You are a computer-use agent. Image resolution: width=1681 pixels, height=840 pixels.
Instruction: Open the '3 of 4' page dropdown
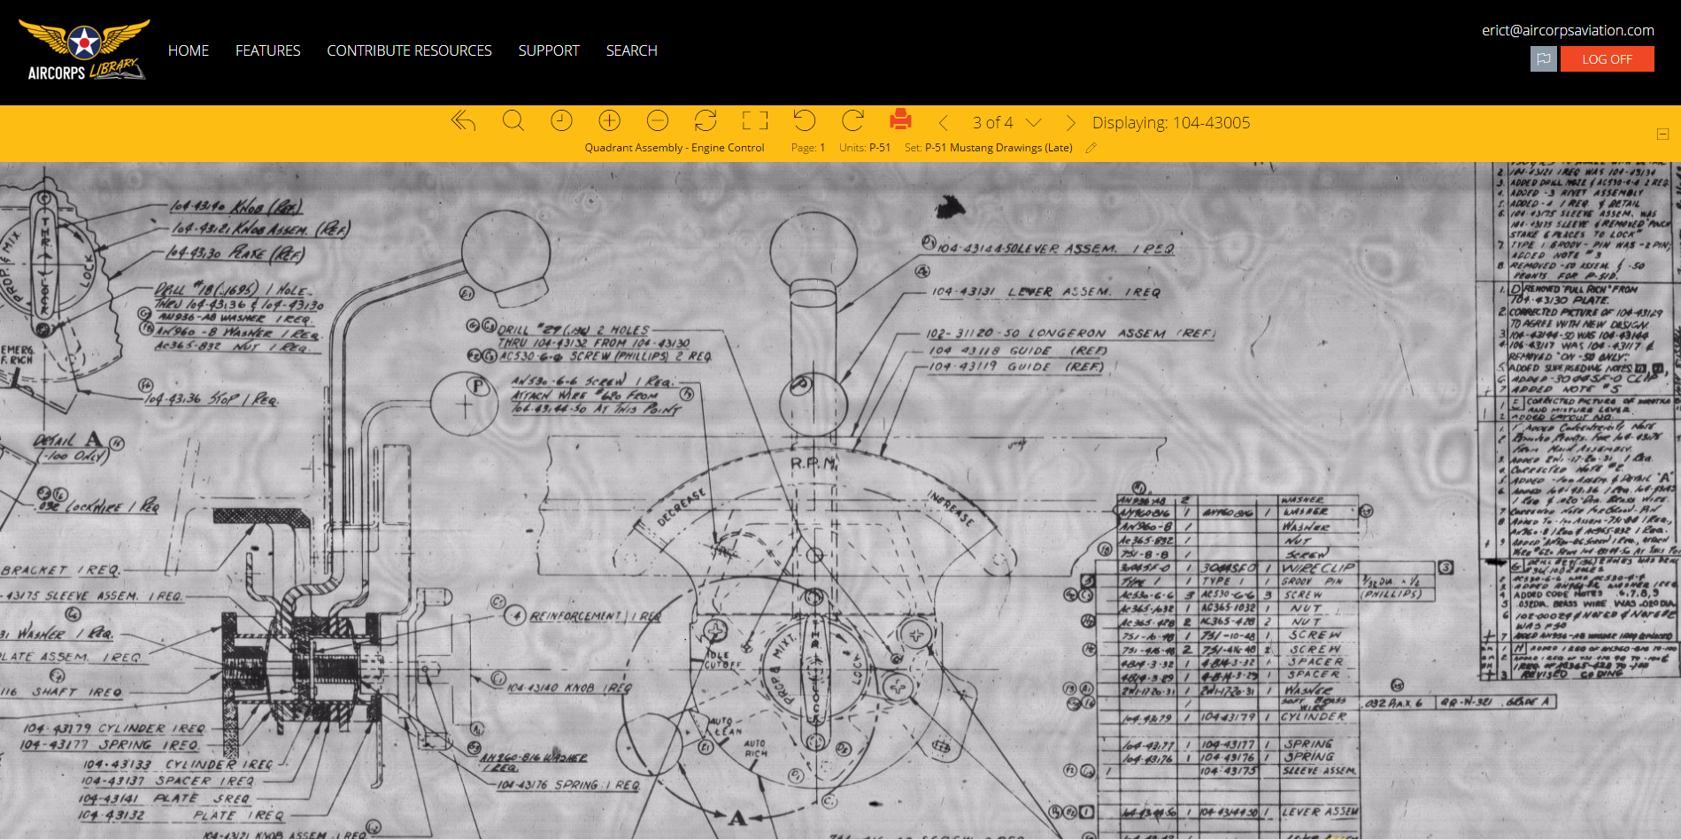pos(1033,123)
